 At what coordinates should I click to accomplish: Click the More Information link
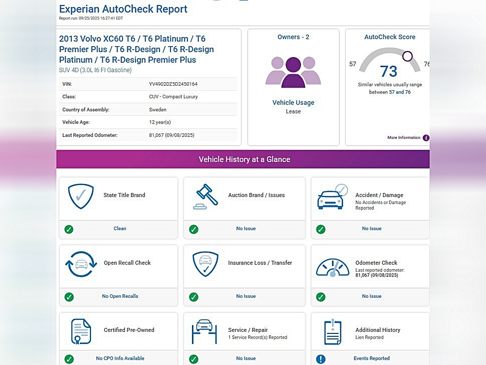(x=403, y=138)
